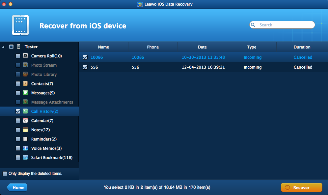Click the Message Attachments icon
Screen dimensions: 328x195
tap(25, 102)
